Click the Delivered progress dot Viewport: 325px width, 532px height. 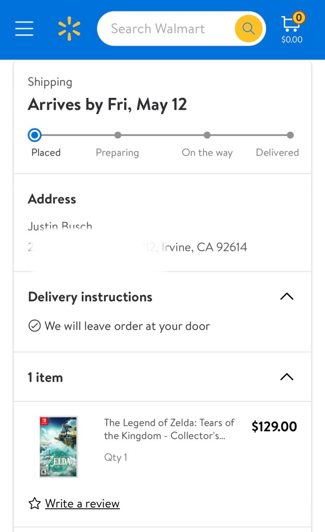tap(290, 135)
